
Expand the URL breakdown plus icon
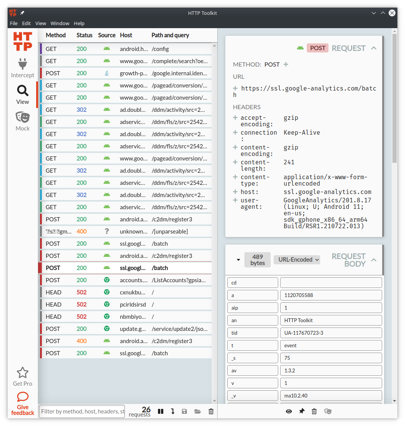tap(235, 88)
